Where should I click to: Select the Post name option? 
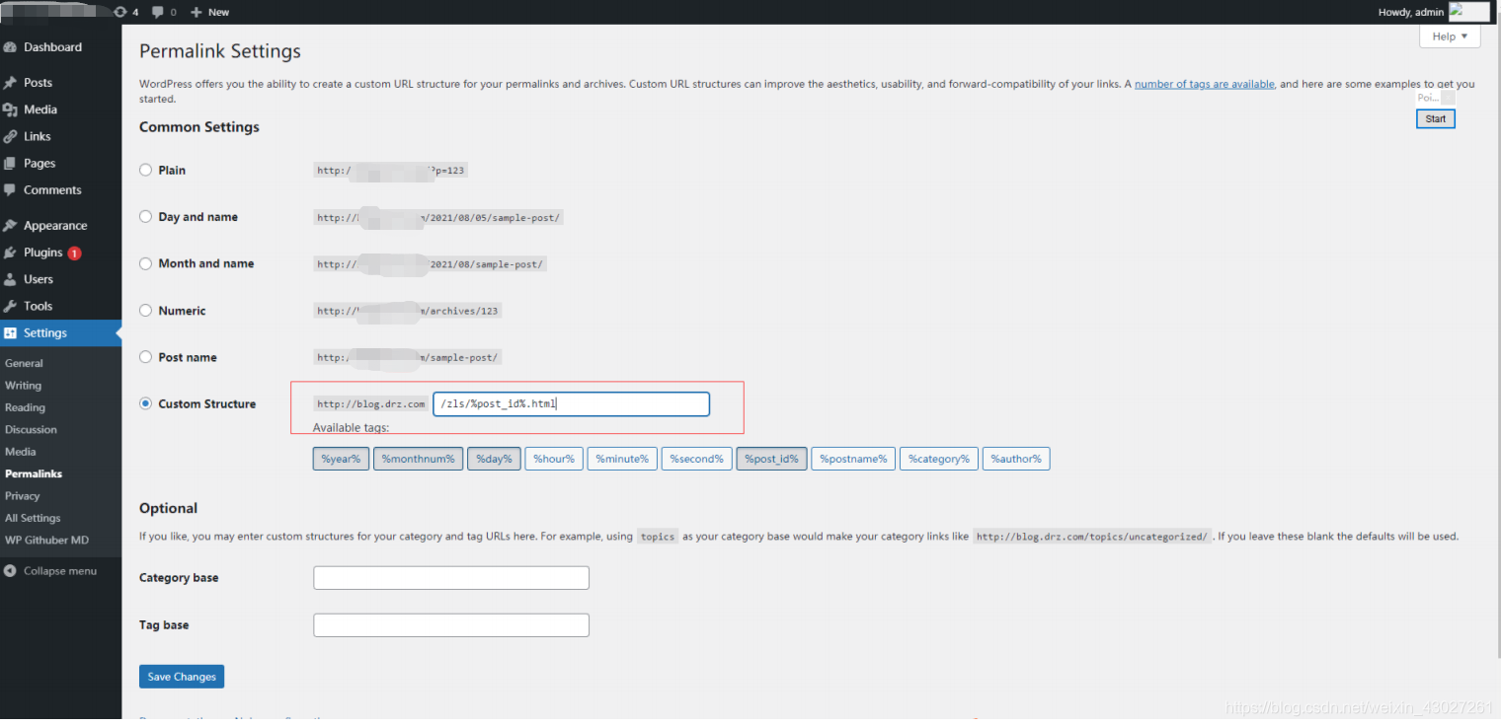pos(146,357)
